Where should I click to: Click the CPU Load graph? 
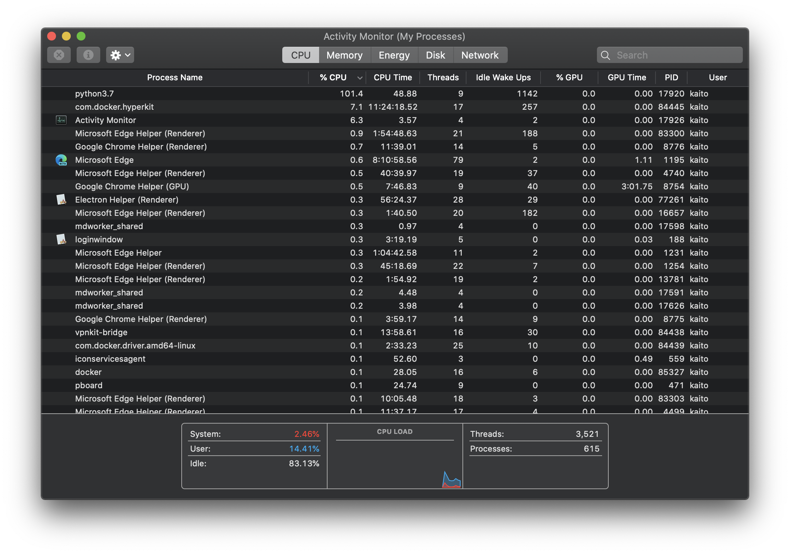(x=395, y=463)
